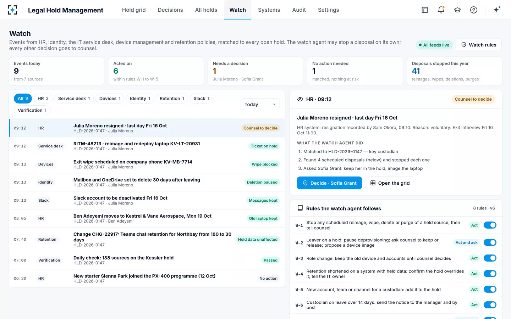
Task: Click the book icon beside Rules heading
Action: click(300, 208)
